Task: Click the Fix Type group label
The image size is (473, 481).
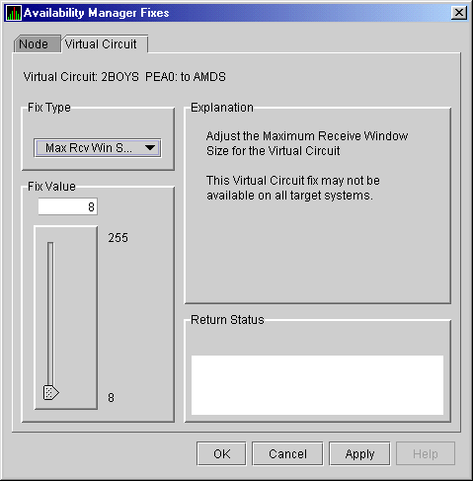Action: point(49,108)
